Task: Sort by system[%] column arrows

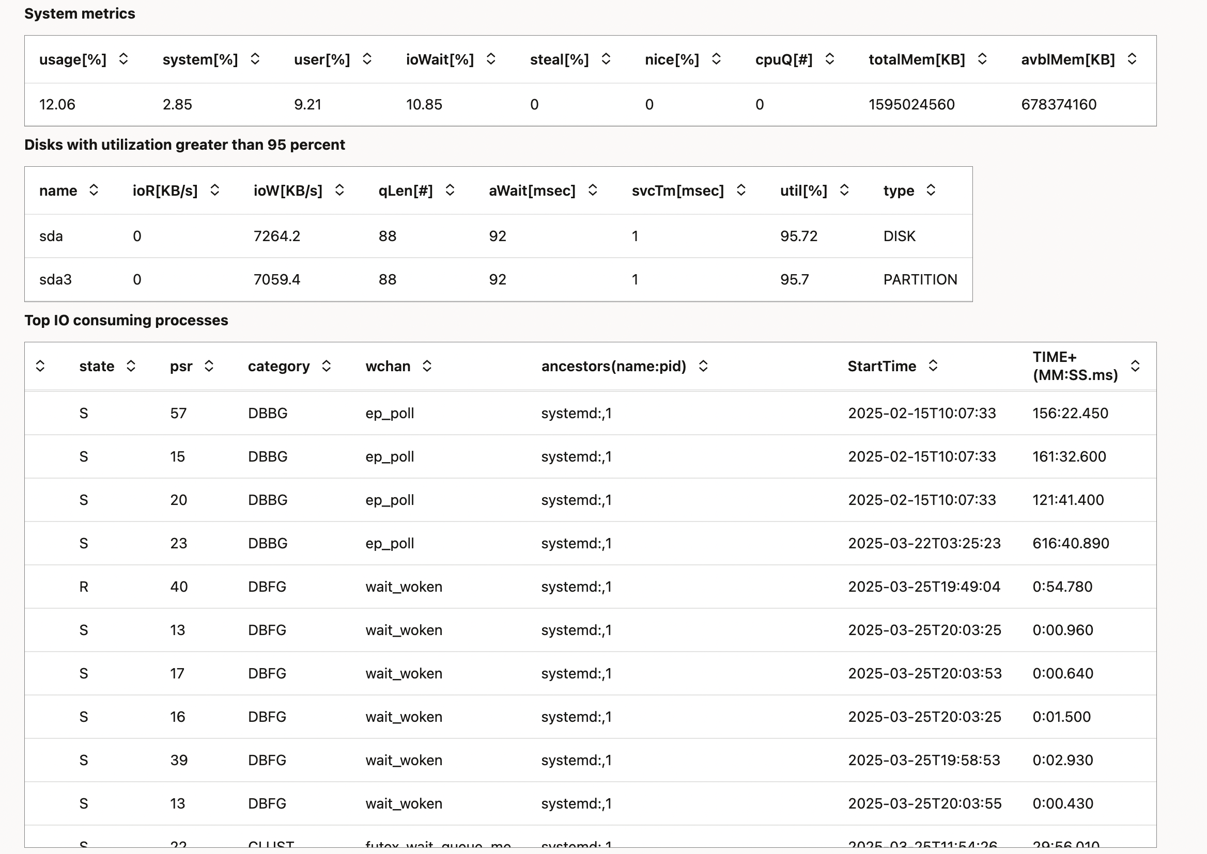Action: tap(255, 59)
